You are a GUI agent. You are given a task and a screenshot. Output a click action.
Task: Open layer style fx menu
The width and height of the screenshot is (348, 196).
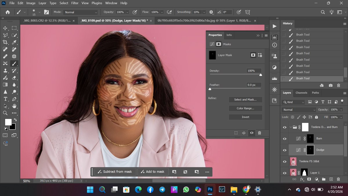pos(302,179)
